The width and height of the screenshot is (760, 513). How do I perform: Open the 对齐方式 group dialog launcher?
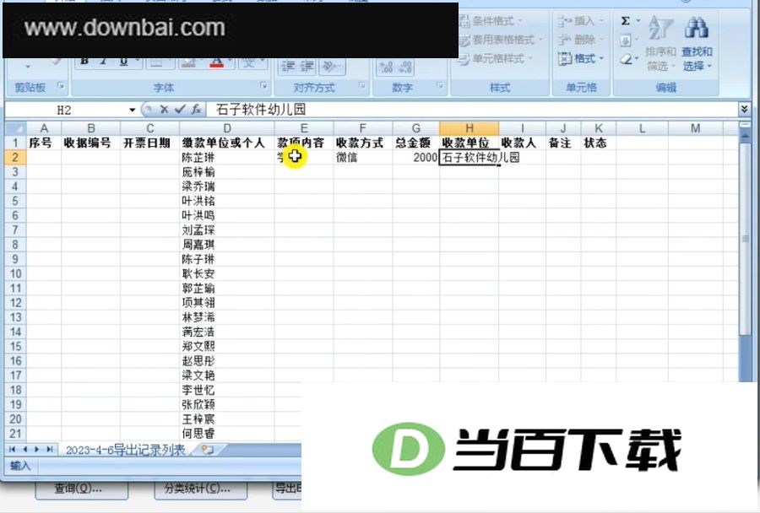pos(362,86)
